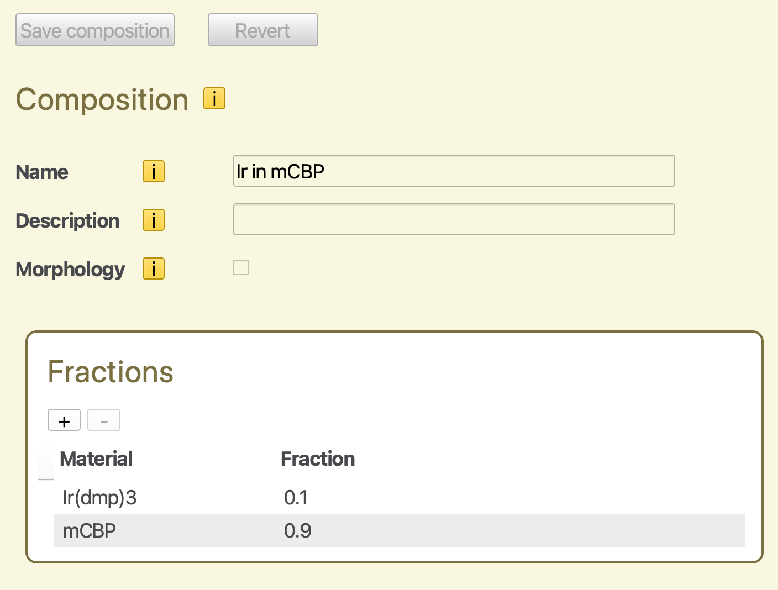Remove fraction row with minus button
This screenshot has height=590, width=778.
tap(104, 420)
